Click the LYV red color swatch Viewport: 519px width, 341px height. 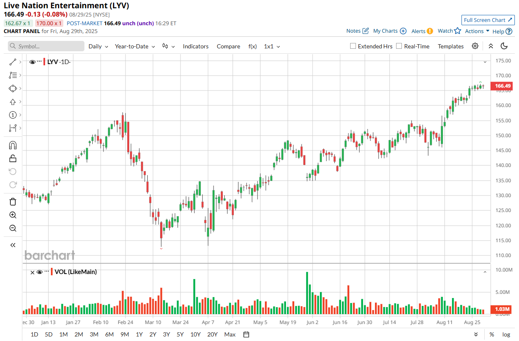click(44, 62)
